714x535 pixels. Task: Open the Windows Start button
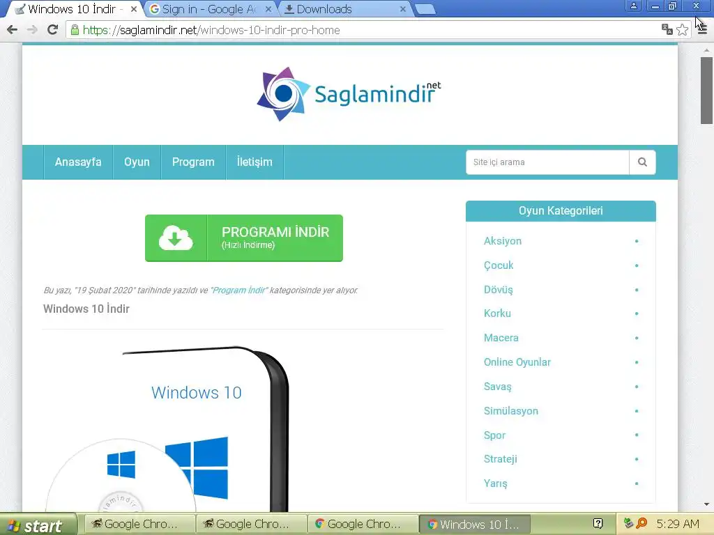(x=38, y=525)
